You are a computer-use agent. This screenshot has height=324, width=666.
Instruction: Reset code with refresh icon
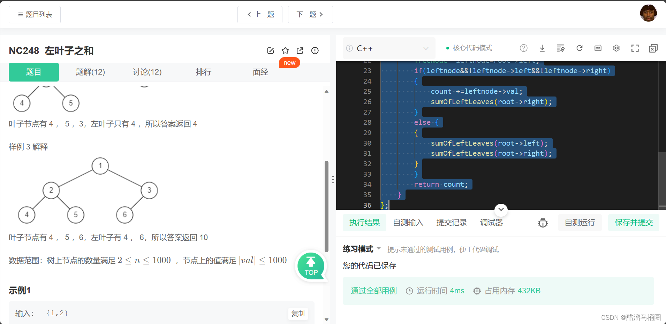579,48
